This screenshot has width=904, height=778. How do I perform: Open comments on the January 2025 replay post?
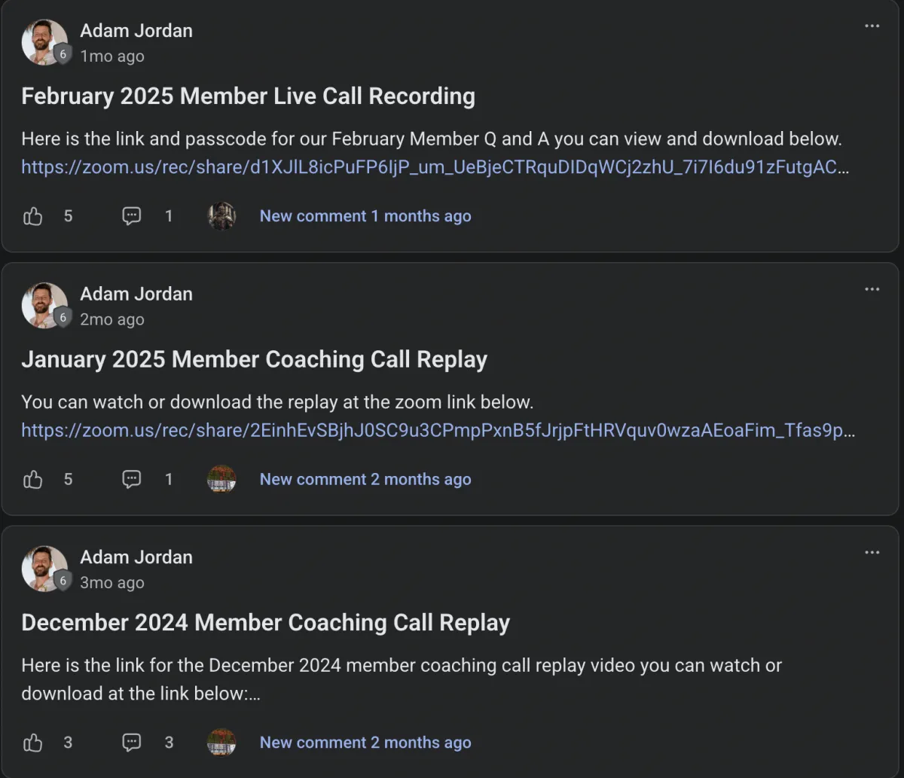pos(132,479)
